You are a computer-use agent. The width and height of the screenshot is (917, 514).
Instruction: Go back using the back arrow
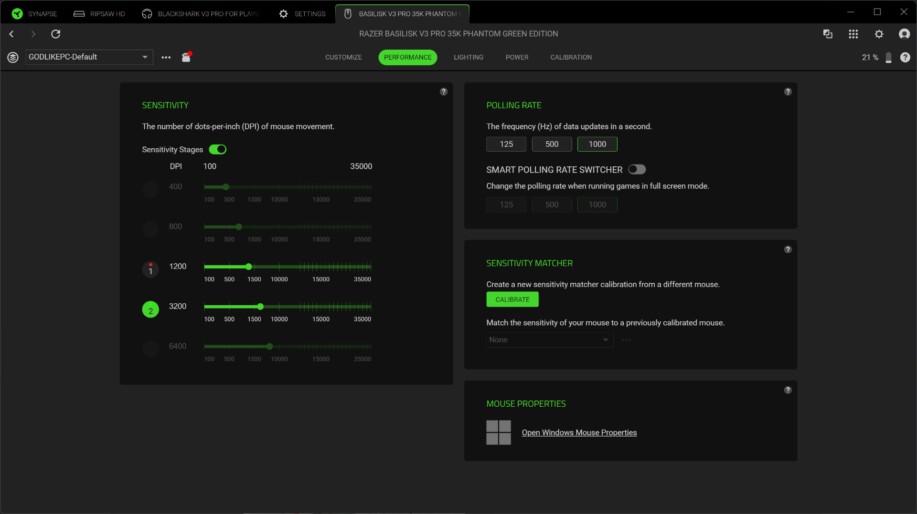pos(12,34)
